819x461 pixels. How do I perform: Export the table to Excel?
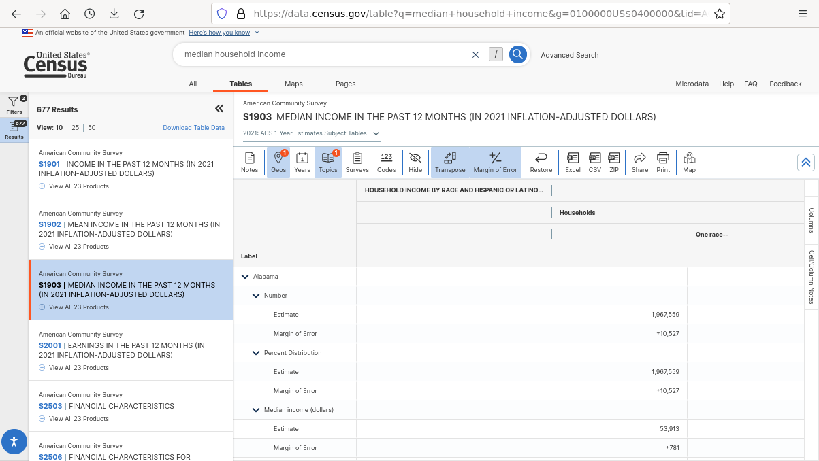[573, 162]
